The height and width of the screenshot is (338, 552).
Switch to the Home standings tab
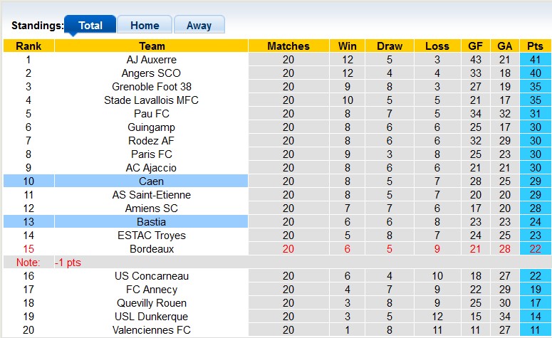pos(145,25)
